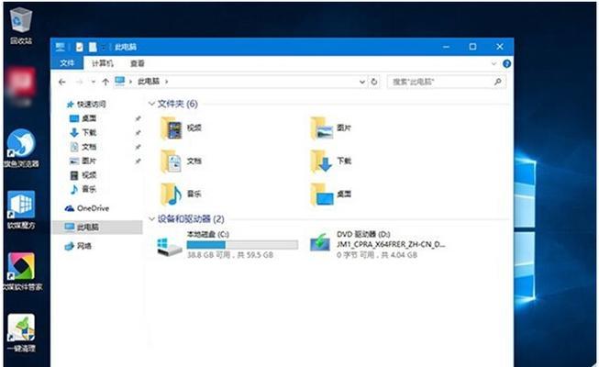The height and width of the screenshot is (367, 599).
Task: Click 此电脑 in the address breadcrumb
Action: point(149,82)
